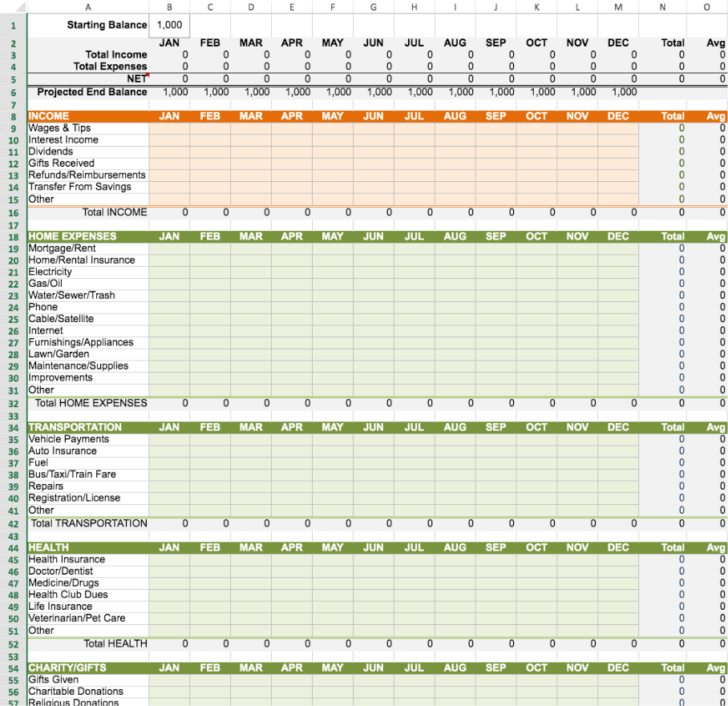
Task: Click the Auto Insurance row label
Action: pos(63,450)
